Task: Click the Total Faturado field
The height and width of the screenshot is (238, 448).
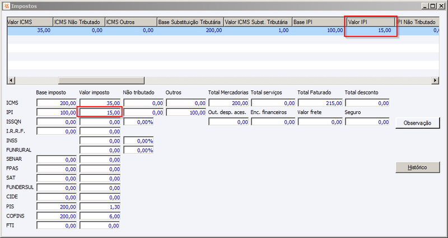Action: (320, 103)
